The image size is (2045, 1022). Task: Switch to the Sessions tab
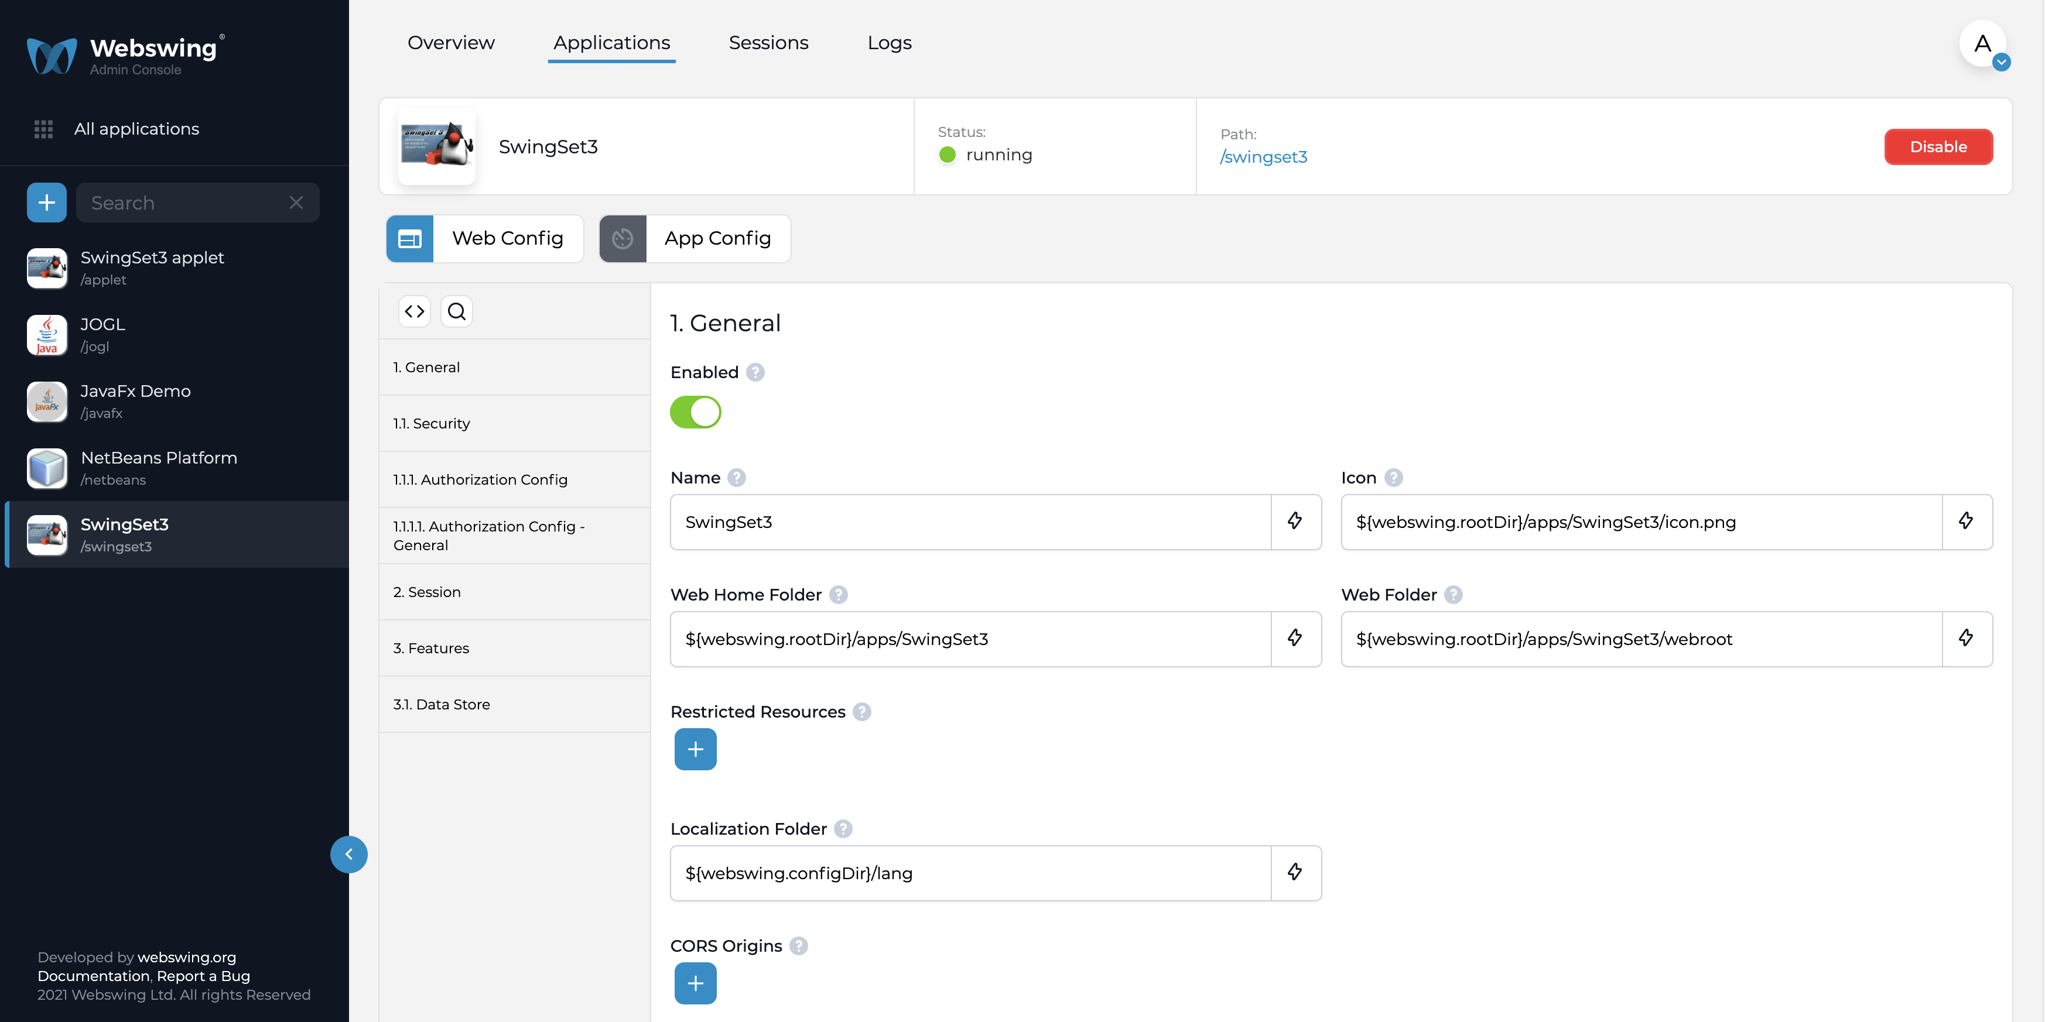770,42
